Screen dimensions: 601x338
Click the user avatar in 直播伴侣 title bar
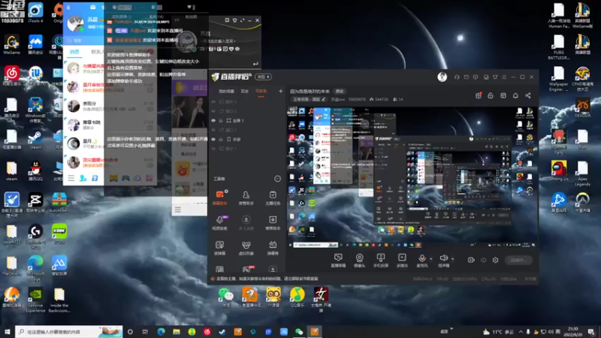[442, 77]
